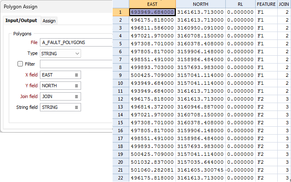Select row header number 1
Image resolution: width=291 pixels, height=182 pixels.
[121, 12]
